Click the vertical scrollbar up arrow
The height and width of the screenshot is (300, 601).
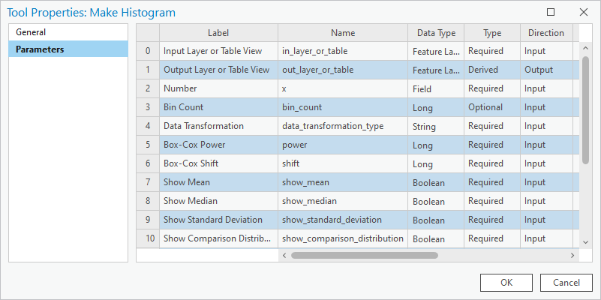coord(586,47)
